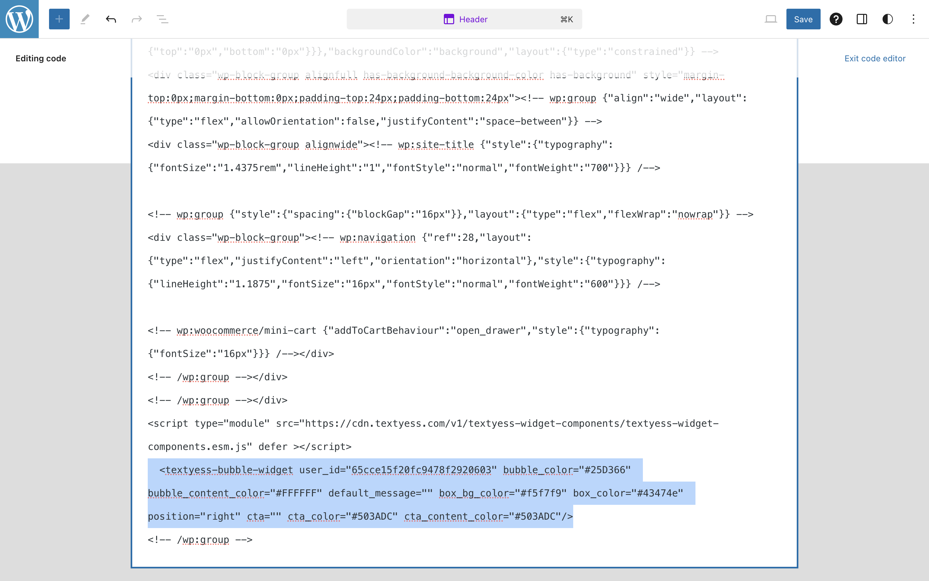Screen dimensions: 929x581
Task: Select the Tools pencil icon
Action: coord(85,19)
